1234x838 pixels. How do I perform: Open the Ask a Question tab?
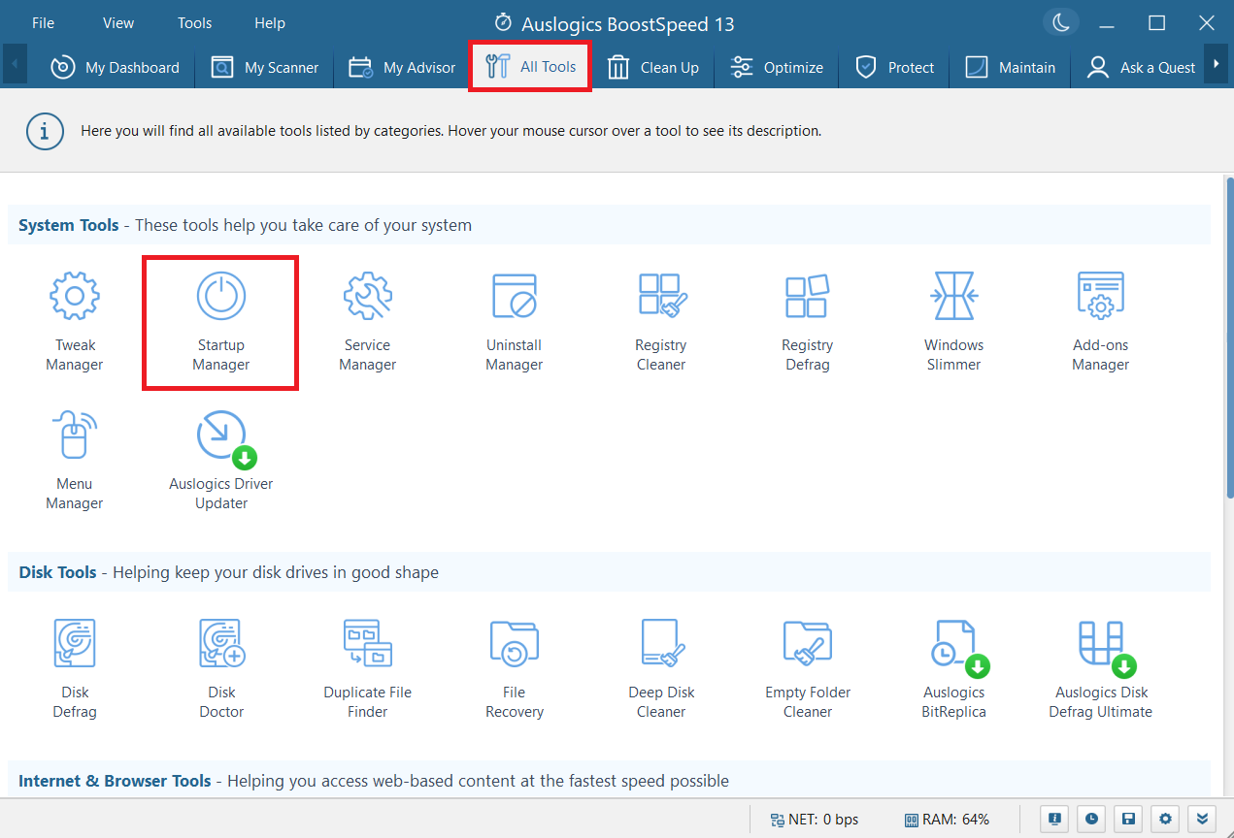pyautogui.click(x=1140, y=67)
